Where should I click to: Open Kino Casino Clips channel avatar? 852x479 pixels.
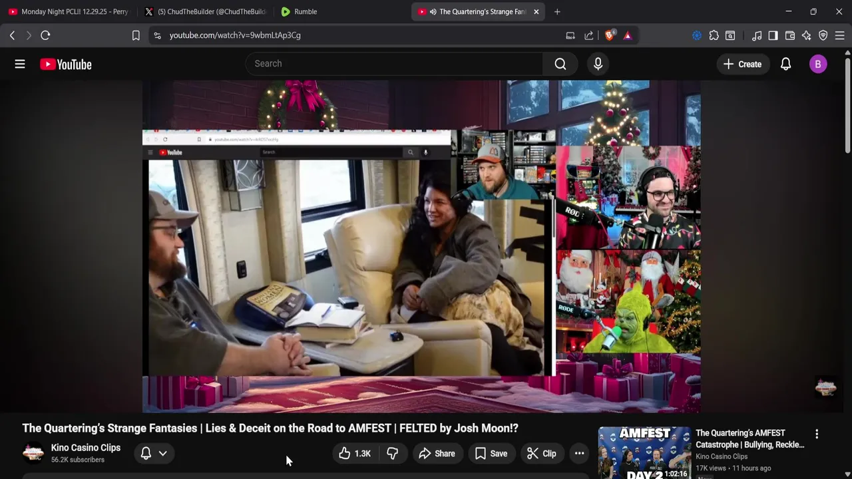[33, 453]
